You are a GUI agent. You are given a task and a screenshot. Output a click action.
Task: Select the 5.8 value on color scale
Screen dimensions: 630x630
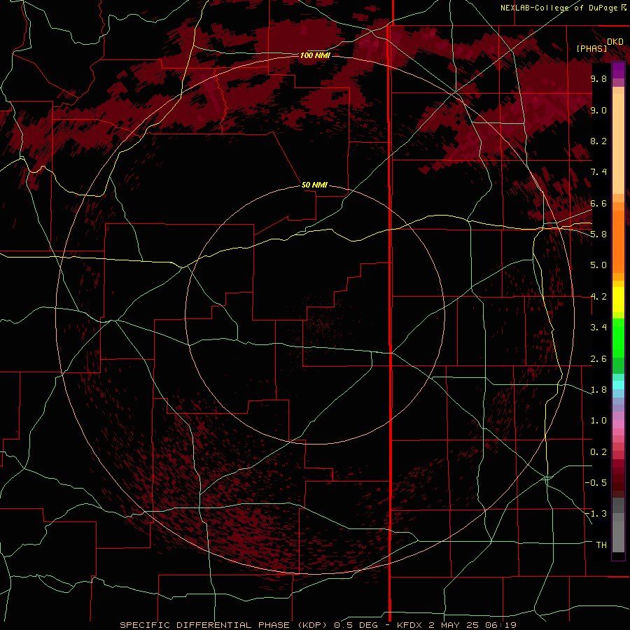598,234
